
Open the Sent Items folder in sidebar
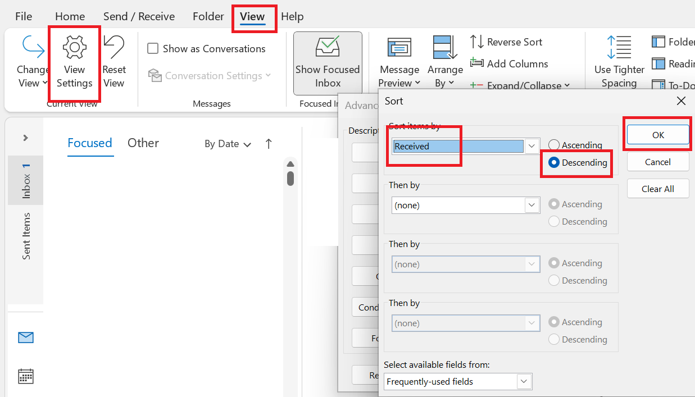tap(26, 236)
